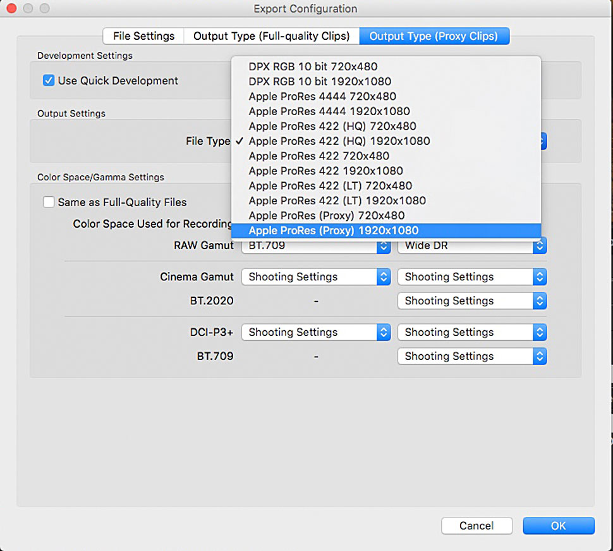Pick Apple ProRes 422 (HQ) 720x480
The height and width of the screenshot is (551, 613).
click(386, 126)
